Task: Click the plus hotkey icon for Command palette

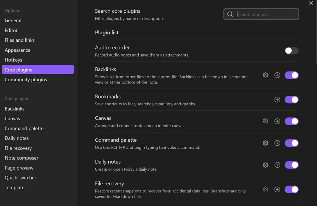Action: pyautogui.click(x=277, y=143)
